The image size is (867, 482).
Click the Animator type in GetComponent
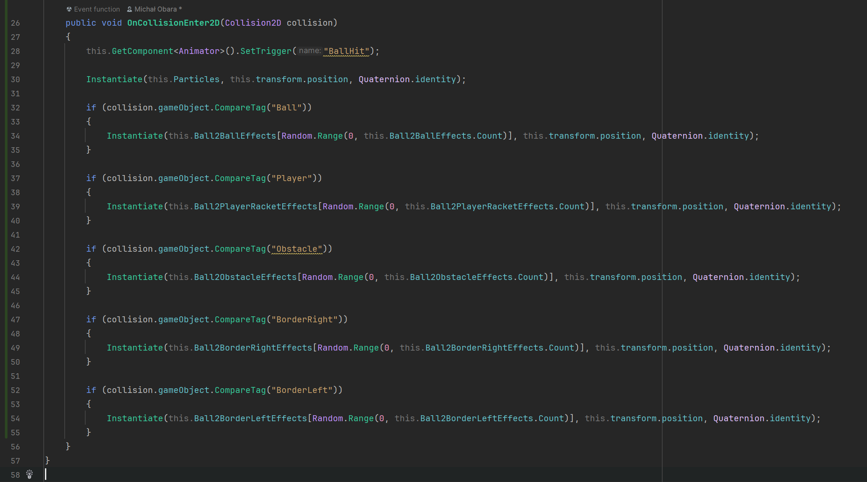(199, 51)
